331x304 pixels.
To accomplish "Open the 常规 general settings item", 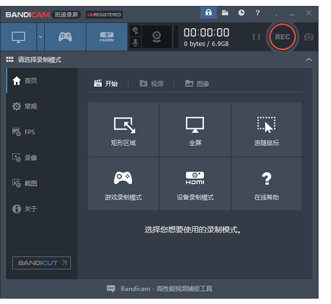I will 42,106.
